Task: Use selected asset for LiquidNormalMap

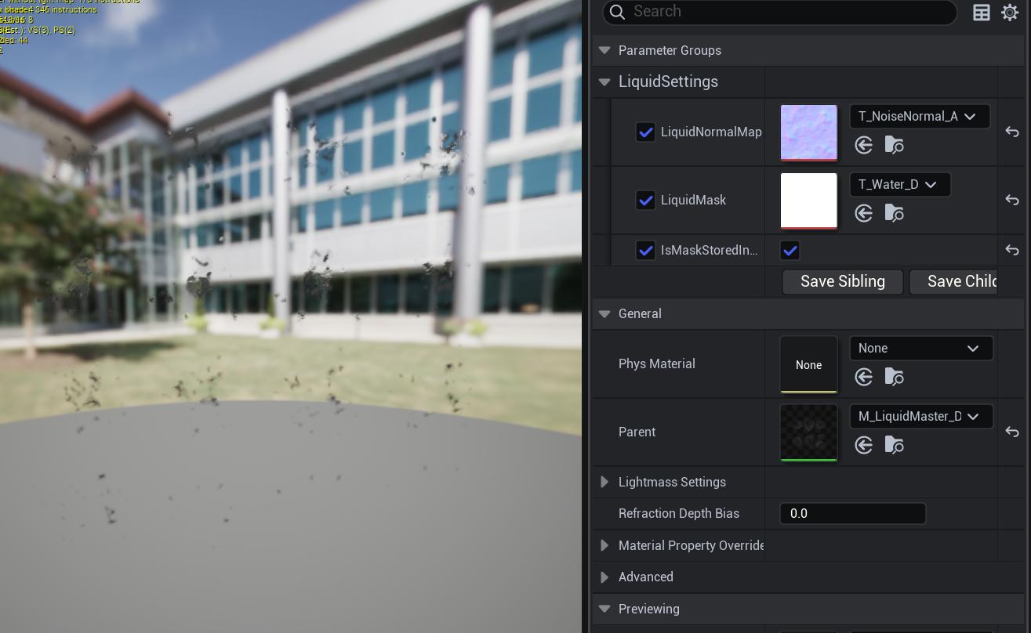Action: [x=864, y=145]
